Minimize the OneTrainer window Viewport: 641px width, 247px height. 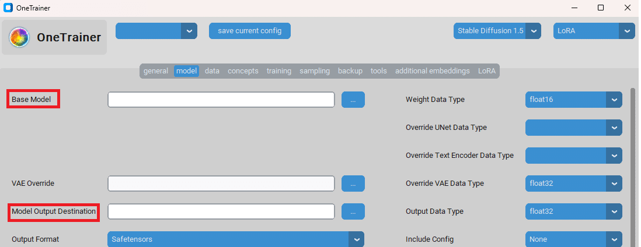[x=575, y=8]
